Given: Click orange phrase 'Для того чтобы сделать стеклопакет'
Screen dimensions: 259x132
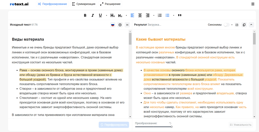Looking at the screenshot, I should point(170,102).
